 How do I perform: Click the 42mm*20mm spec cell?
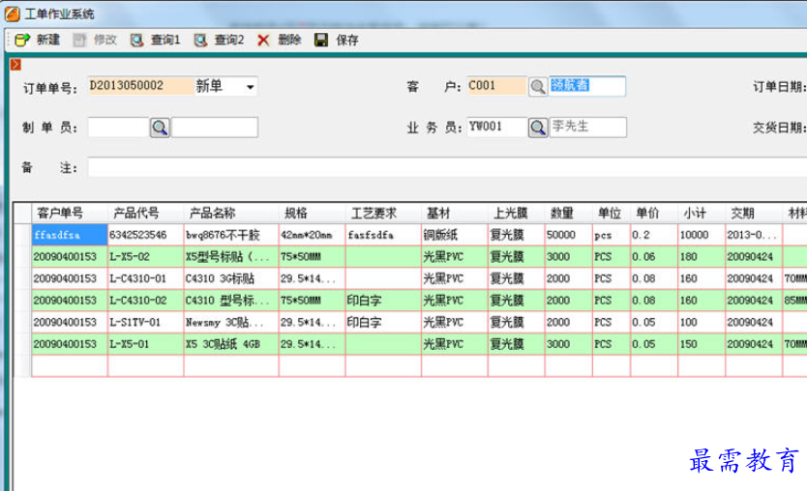tap(312, 235)
